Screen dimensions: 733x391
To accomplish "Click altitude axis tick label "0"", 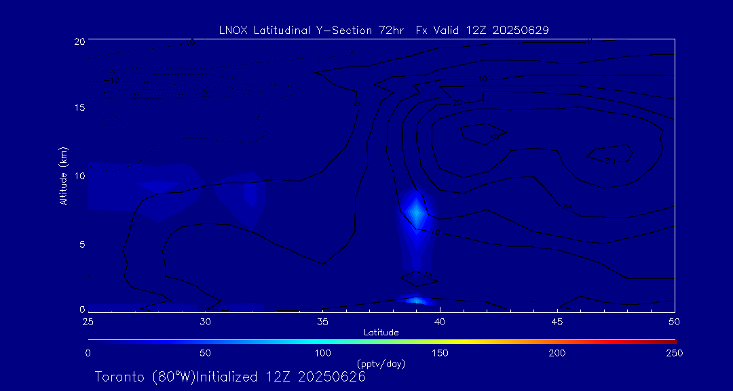I will tap(82, 309).
